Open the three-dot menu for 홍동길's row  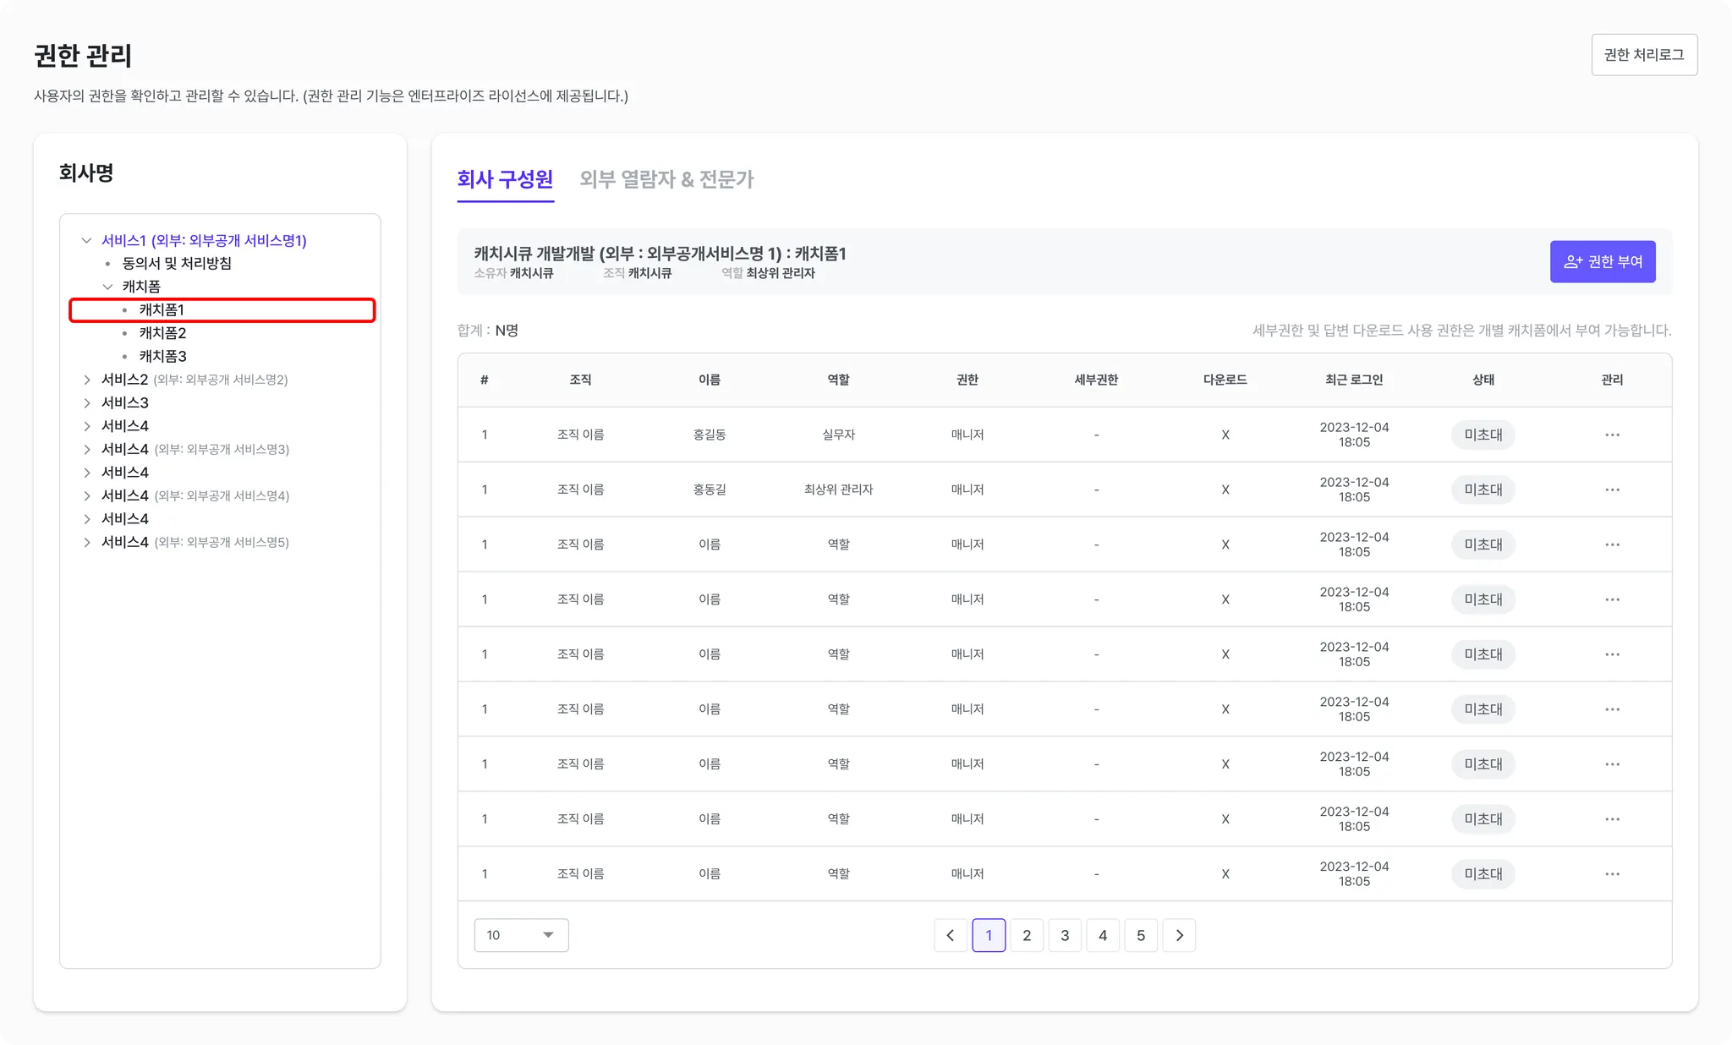(1612, 490)
